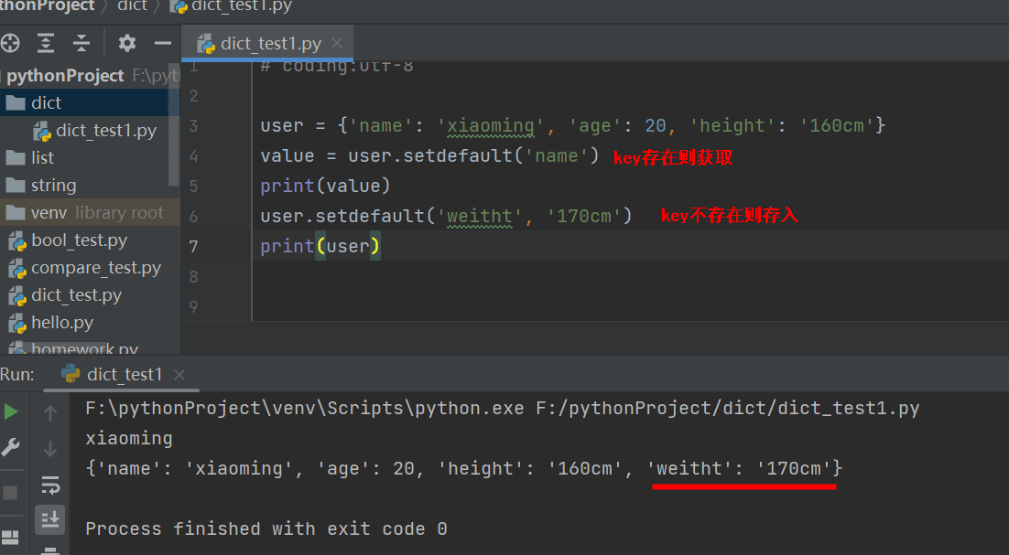The width and height of the screenshot is (1009, 555).
Task: Close the dict_test1.py editor tab
Action: tap(337, 43)
